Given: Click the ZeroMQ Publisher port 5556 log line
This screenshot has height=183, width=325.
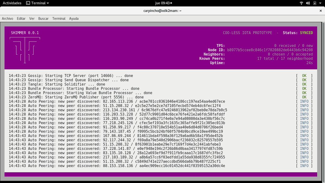Looking at the screenshot, I should (x=76, y=97).
